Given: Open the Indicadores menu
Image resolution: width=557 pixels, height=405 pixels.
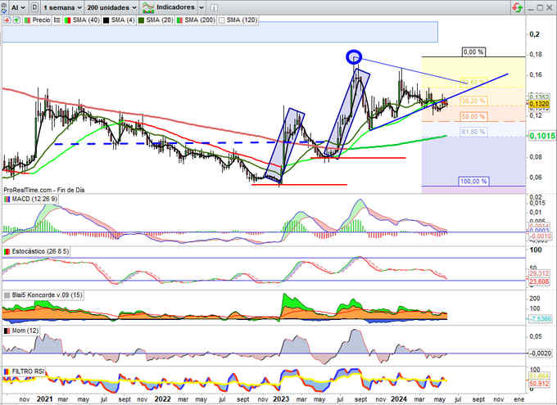Looking at the screenshot, I should pyautogui.click(x=175, y=7).
